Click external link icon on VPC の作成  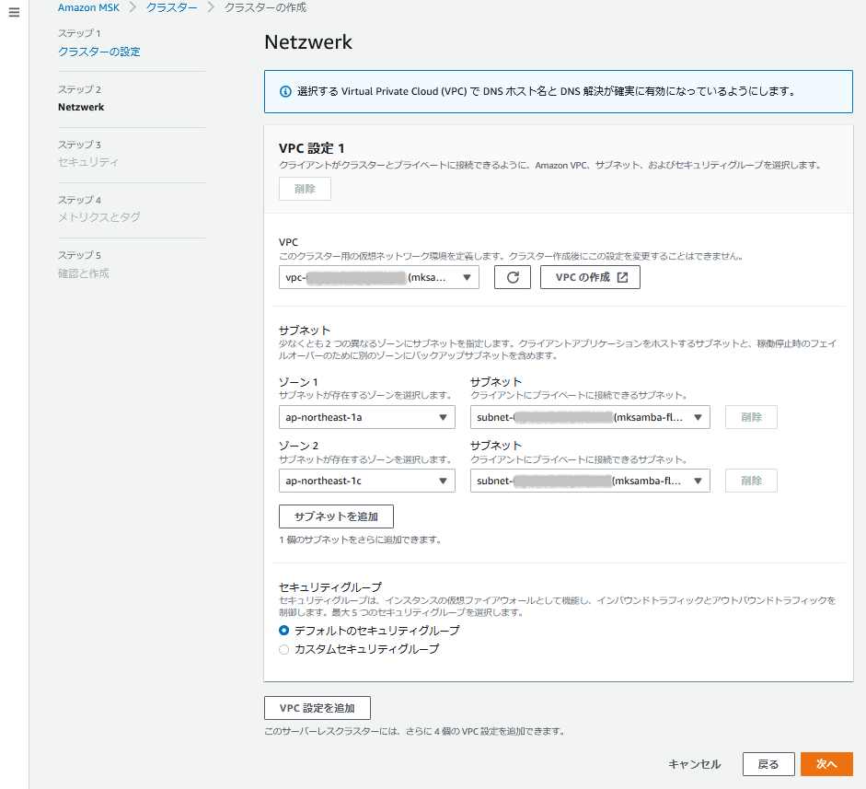pos(622,277)
